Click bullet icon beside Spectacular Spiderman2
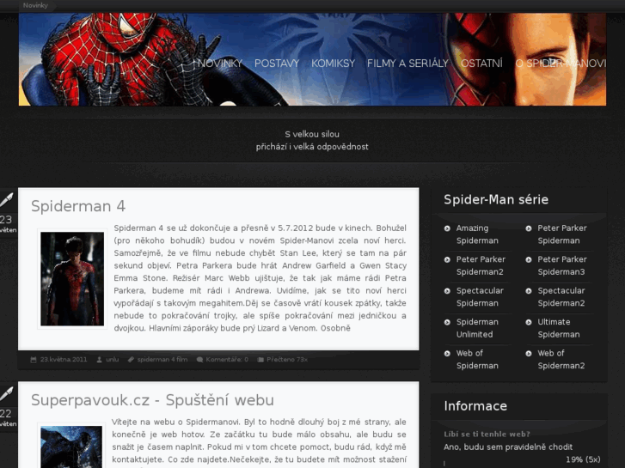The width and height of the screenshot is (625, 468). point(529,291)
